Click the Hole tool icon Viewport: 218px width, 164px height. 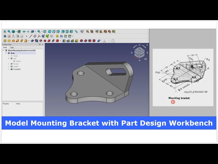(x=36, y=41)
